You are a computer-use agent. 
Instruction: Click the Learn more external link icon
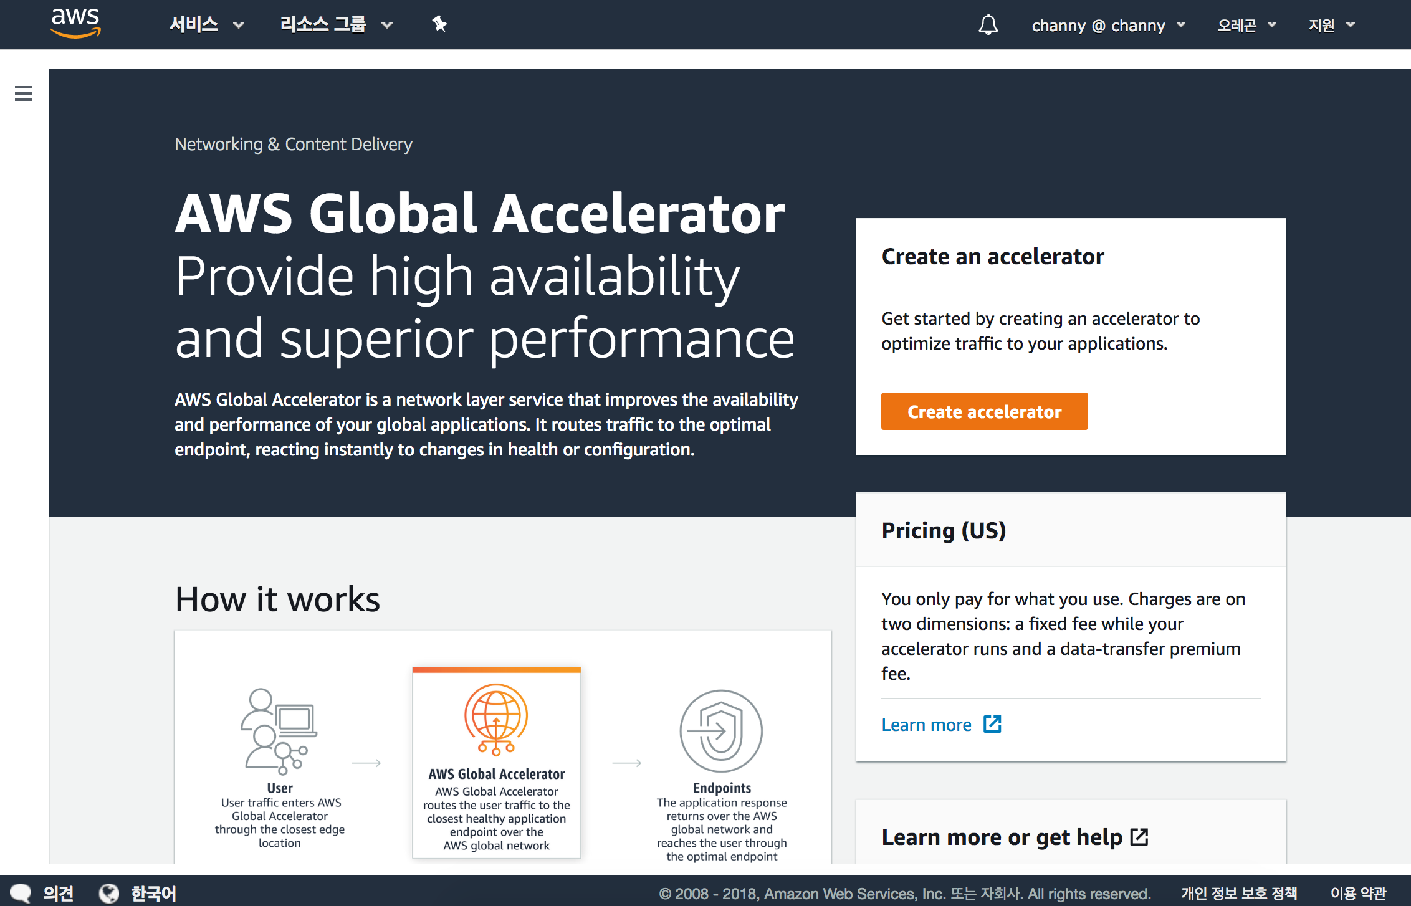pyautogui.click(x=992, y=724)
